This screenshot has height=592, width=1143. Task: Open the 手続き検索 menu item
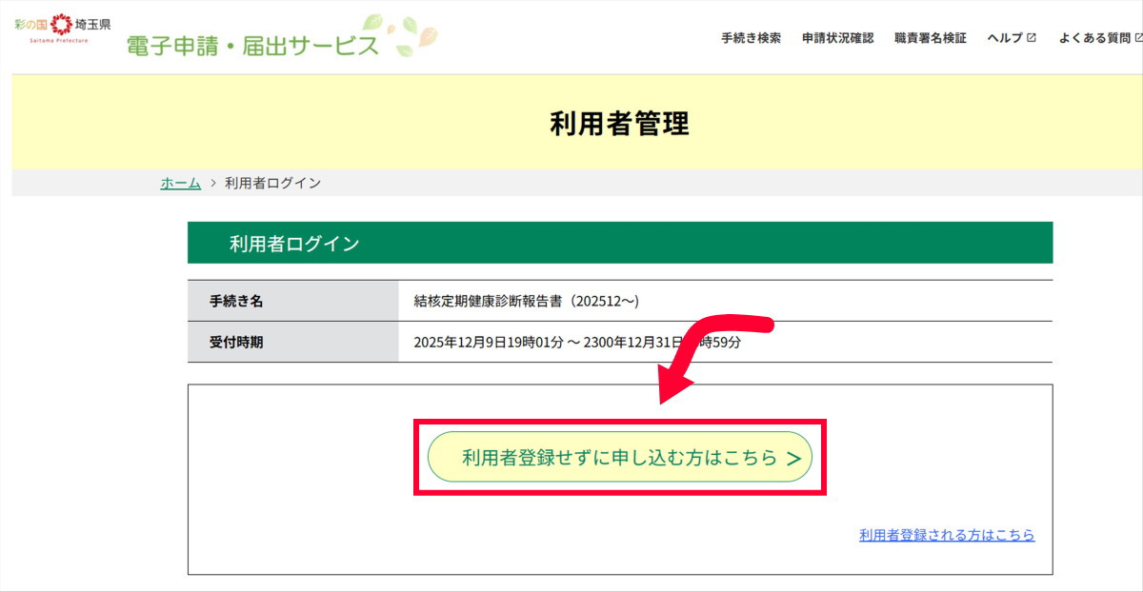coord(751,38)
